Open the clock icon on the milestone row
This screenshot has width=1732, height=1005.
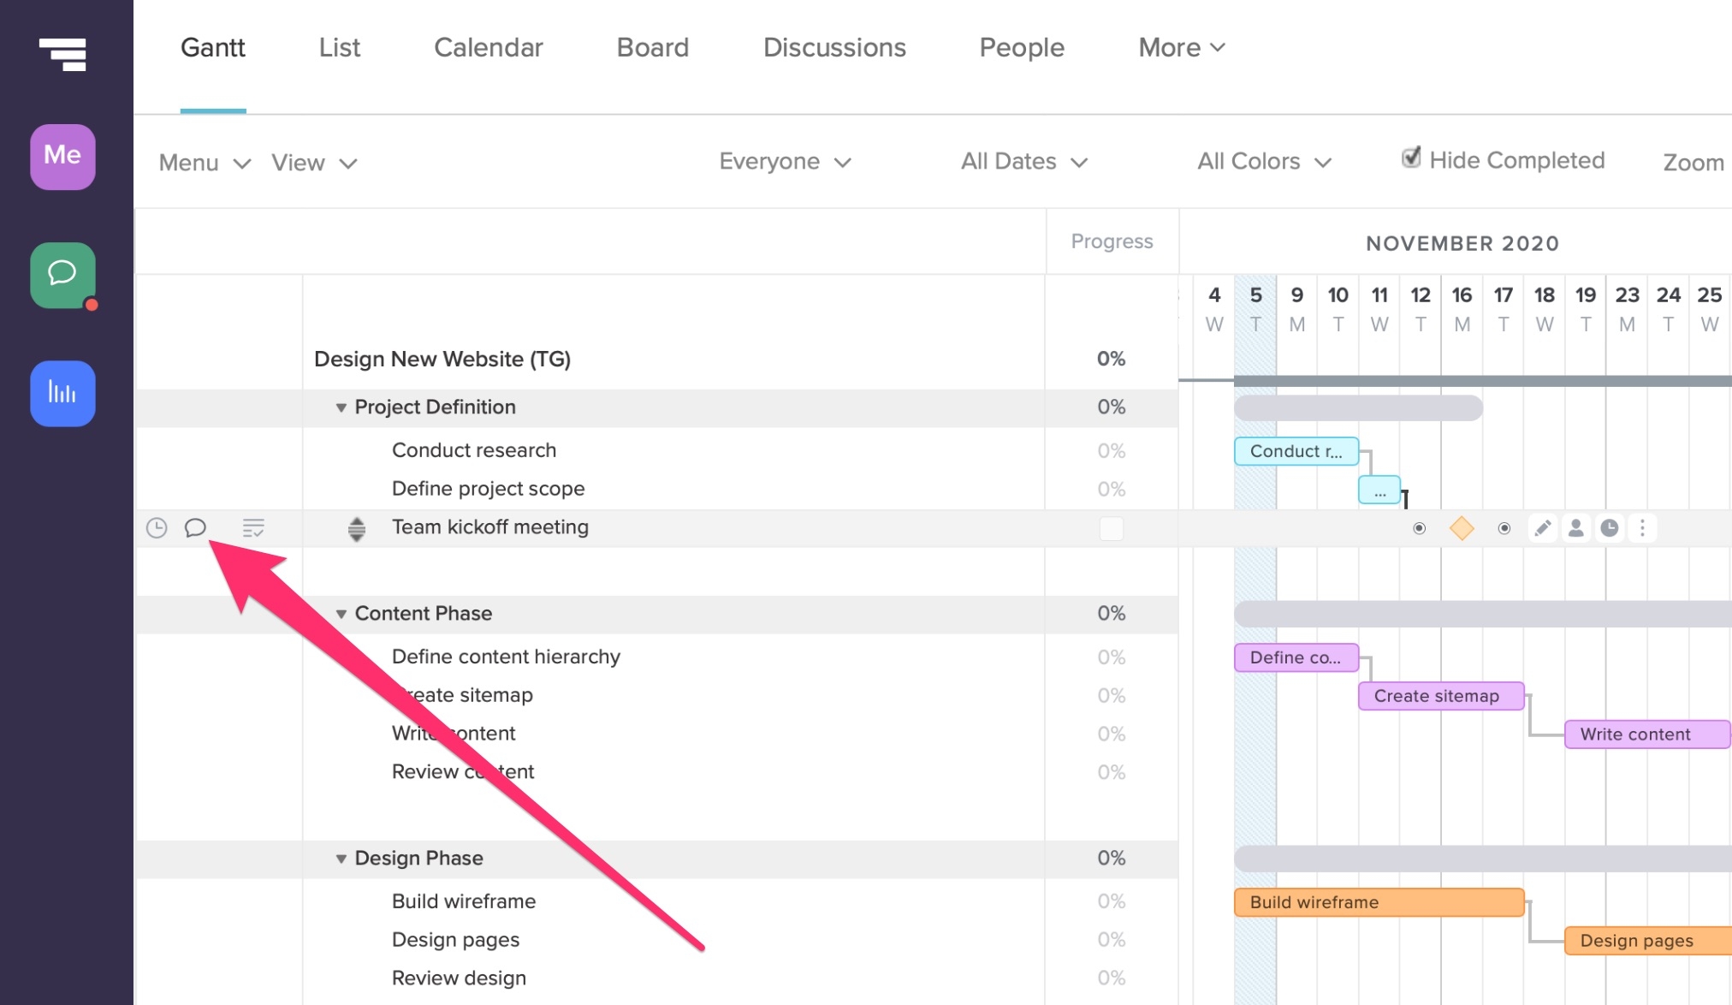click(x=1610, y=528)
